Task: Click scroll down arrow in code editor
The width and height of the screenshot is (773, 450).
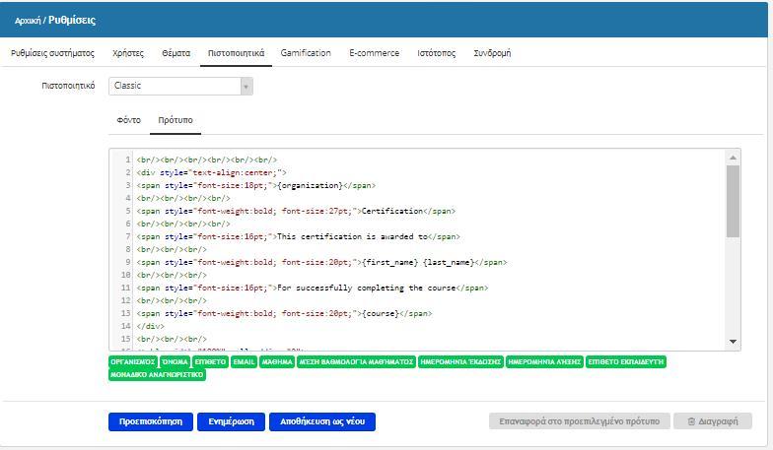Action: point(734,341)
